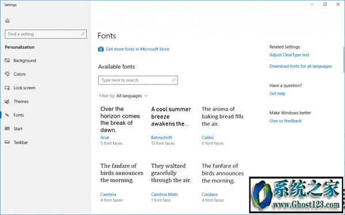Viewport: 345px width, 215px height.
Task: Select Arial preview 'Over the horizon comes'
Action: coord(120,120)
